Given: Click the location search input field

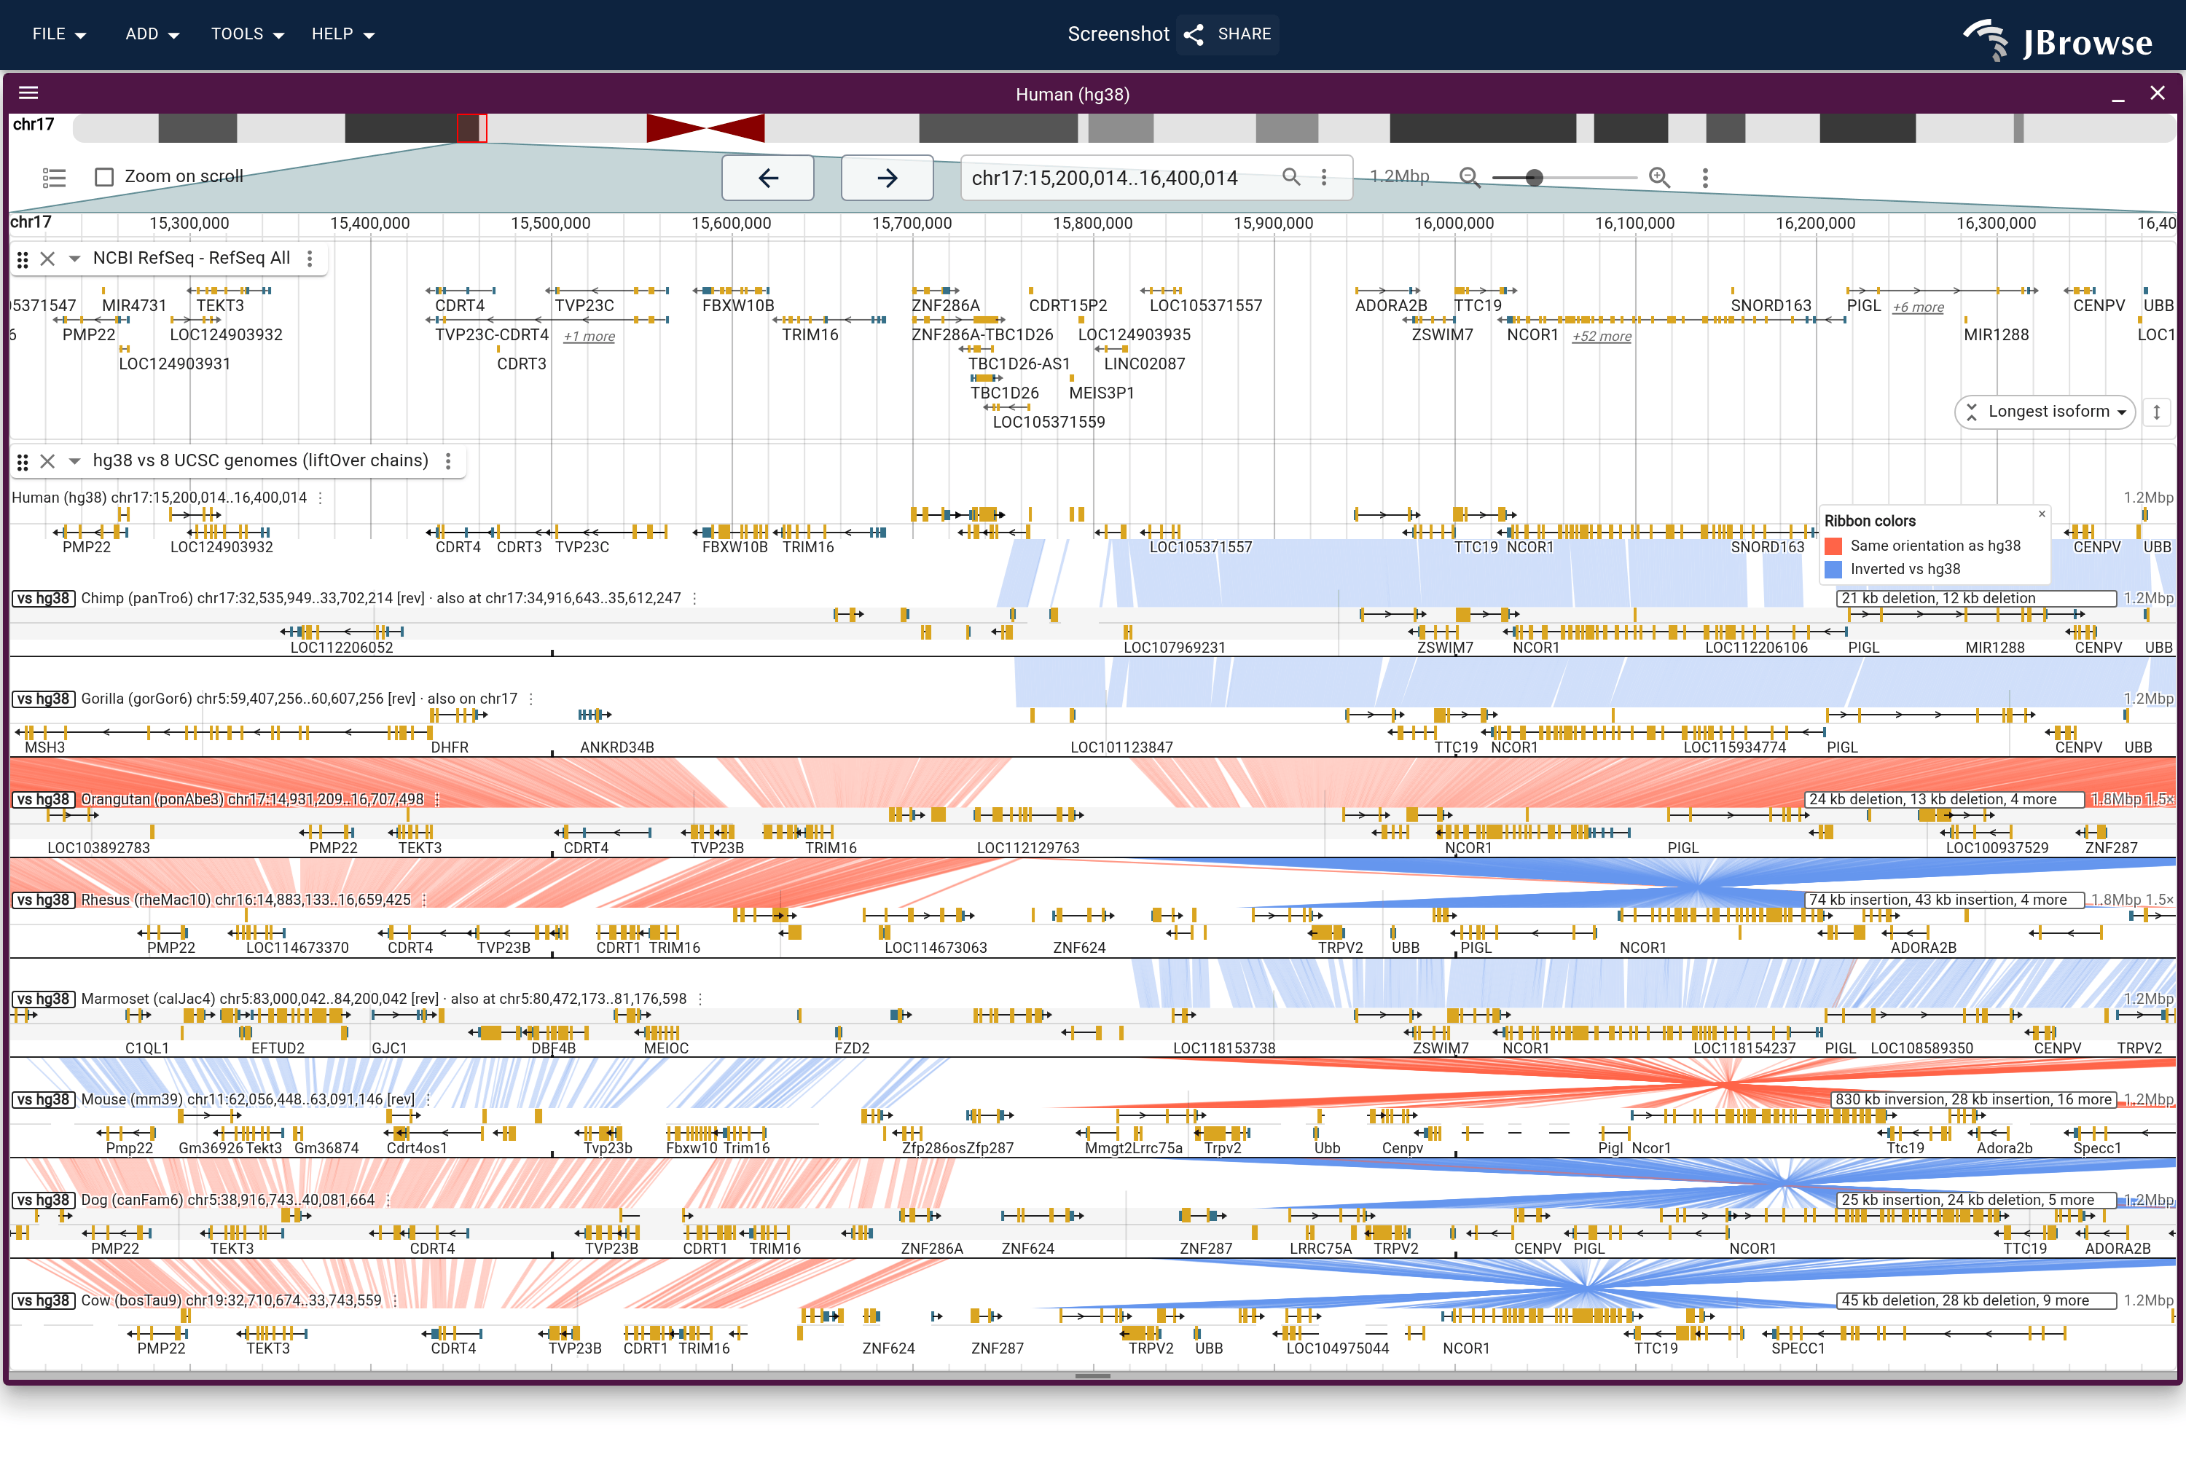Looking at the screenshot, I should tap(1124, 178).
